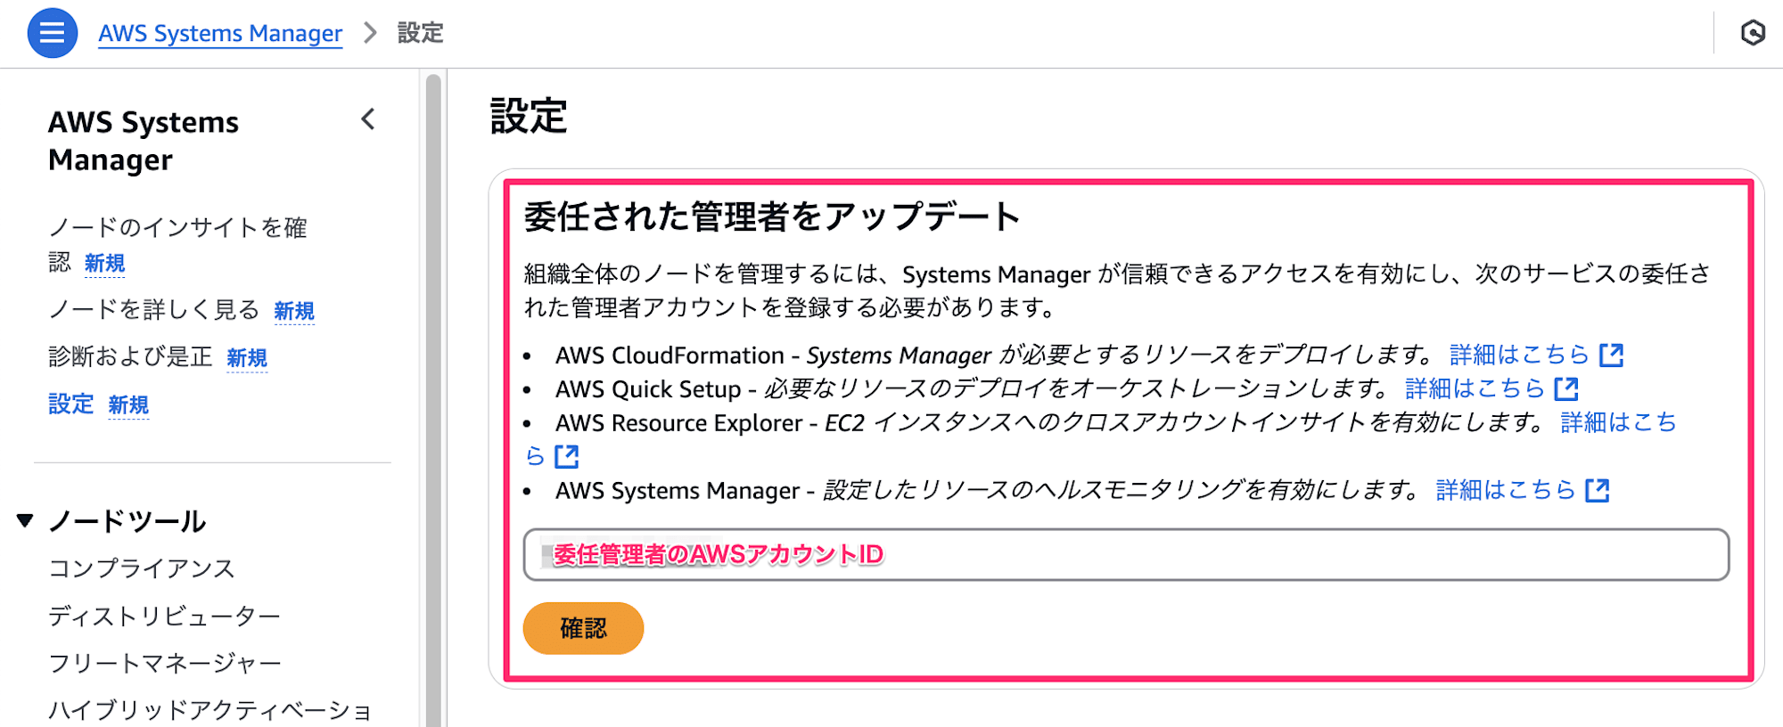Click the 設定 text in the breadcrumb
Image resolution: width=1783 pixels, height=727 pixels.
pos(420,33)
